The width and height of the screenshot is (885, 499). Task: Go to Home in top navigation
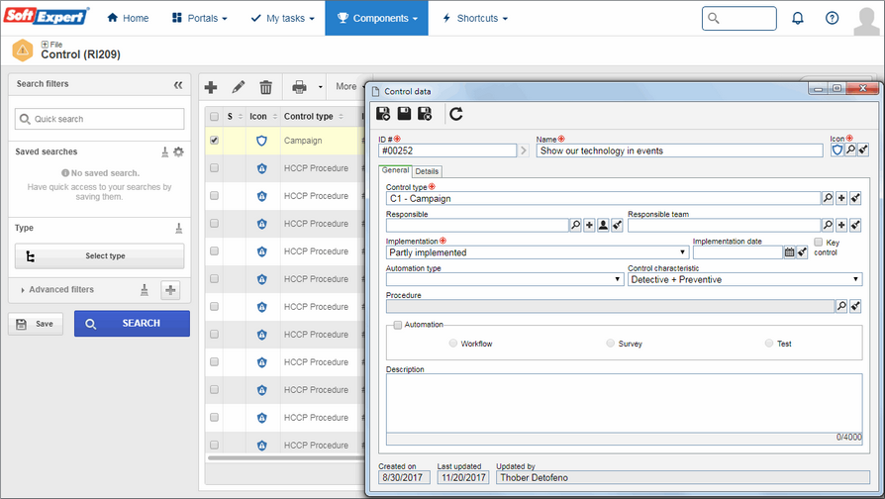(x=128, y=18)
